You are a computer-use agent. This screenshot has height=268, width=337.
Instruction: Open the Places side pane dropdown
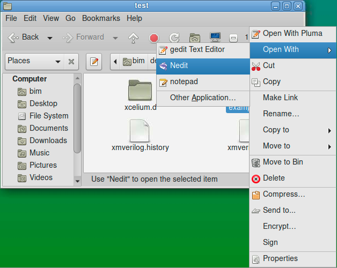click(34, 61)
